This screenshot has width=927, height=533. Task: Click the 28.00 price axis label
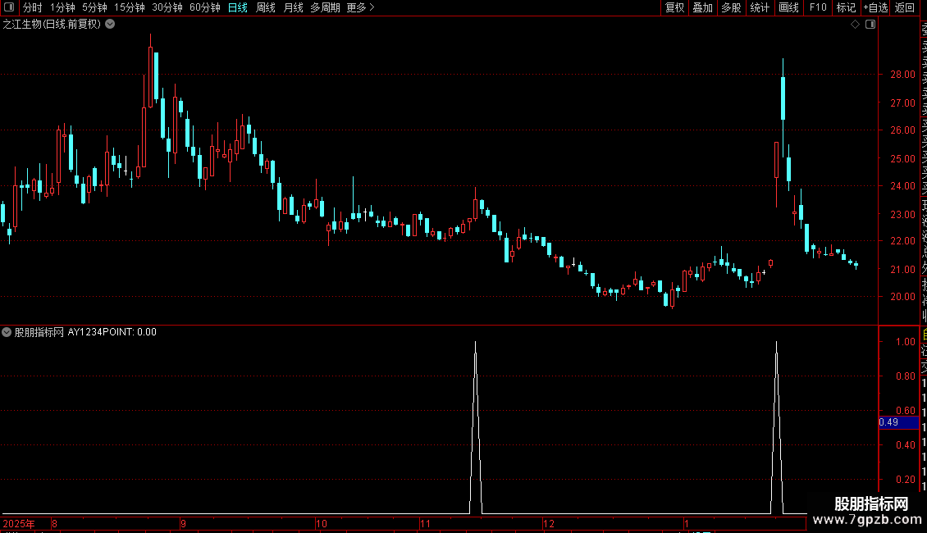tap(902, 75)
